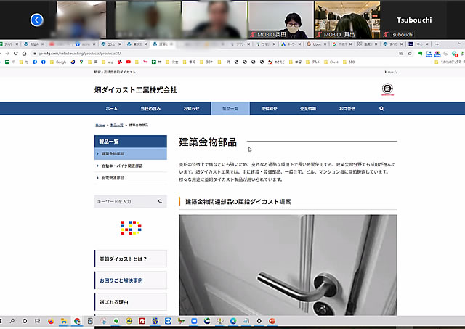The width and height of the screenshot is (465, 329).
Task: Open Task View on the taskbar
Action: pos(37,321)
